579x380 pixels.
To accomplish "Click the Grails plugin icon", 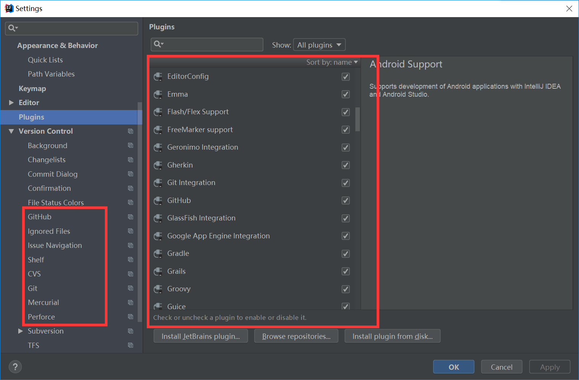I will (158, 271).
